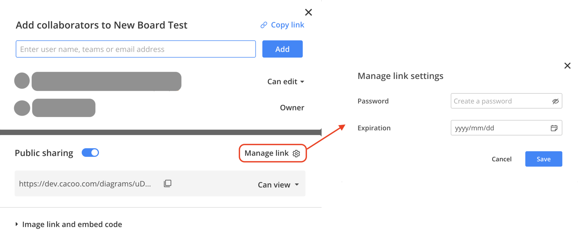Image resolution: width=578 pixels, height=241 pixels.
Task: Click the calendar icon in Expiration field
Action: coord(554,128)
